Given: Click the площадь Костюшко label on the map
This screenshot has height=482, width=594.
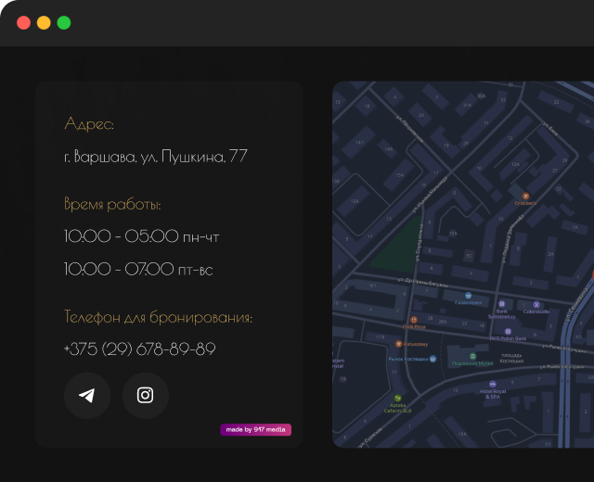Looking at the screenshot, I should 511,357.
